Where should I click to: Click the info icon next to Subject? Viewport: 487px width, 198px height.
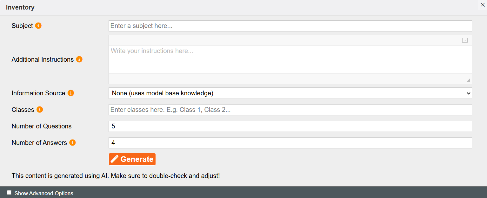pos(38,26)
